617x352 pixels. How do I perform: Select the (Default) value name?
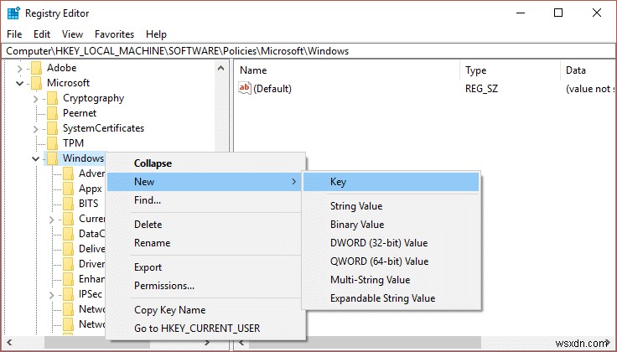pos(272,89)
